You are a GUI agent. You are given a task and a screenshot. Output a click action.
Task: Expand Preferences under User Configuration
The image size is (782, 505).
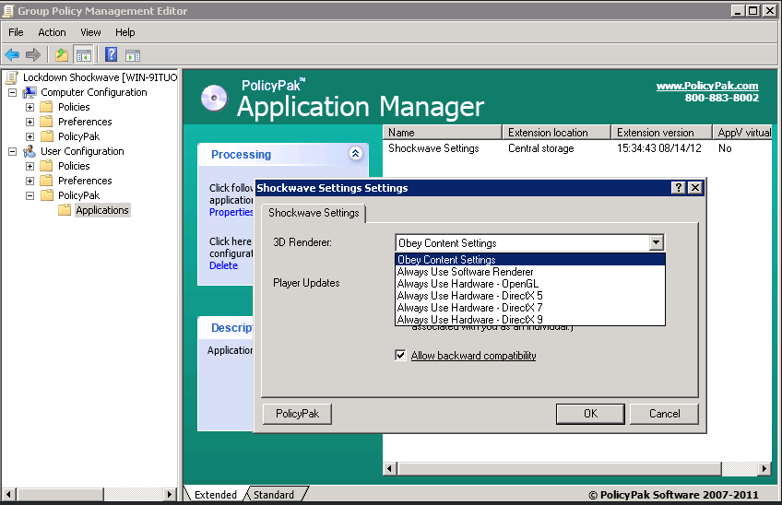tap(30, 181)
